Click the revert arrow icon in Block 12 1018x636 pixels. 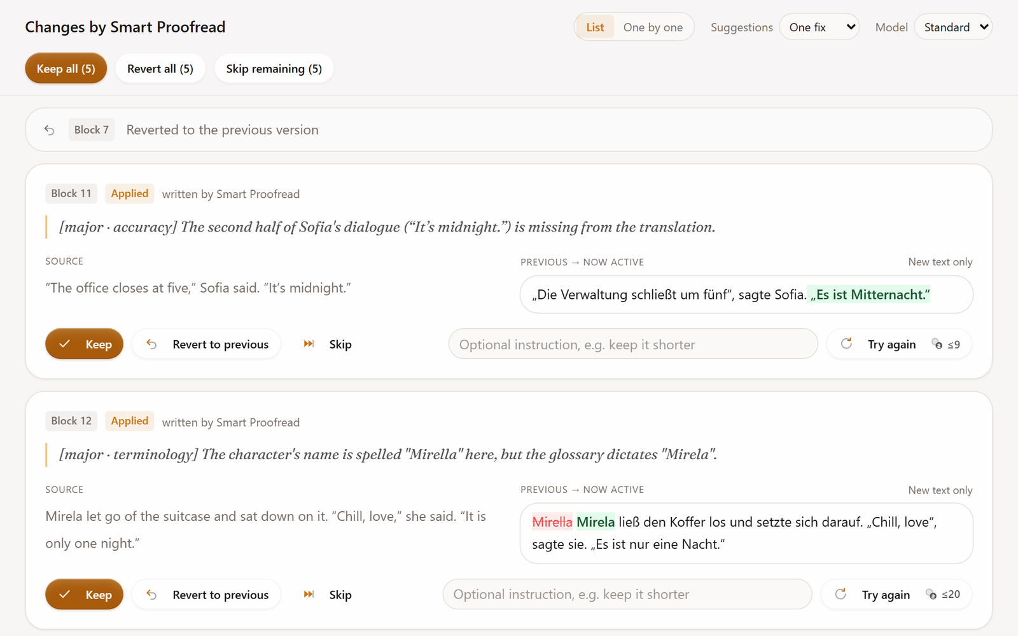(x=151, y=595)
